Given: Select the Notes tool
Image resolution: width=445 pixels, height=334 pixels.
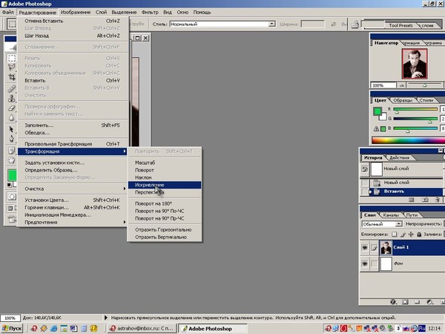Looking at the screenshot, I should [12, 151].
